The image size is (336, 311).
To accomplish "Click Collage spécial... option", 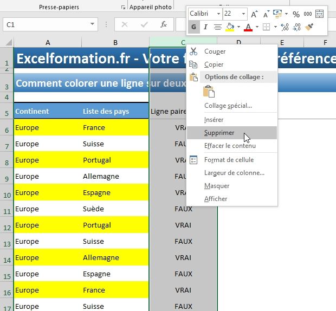I will click(228, 106).
